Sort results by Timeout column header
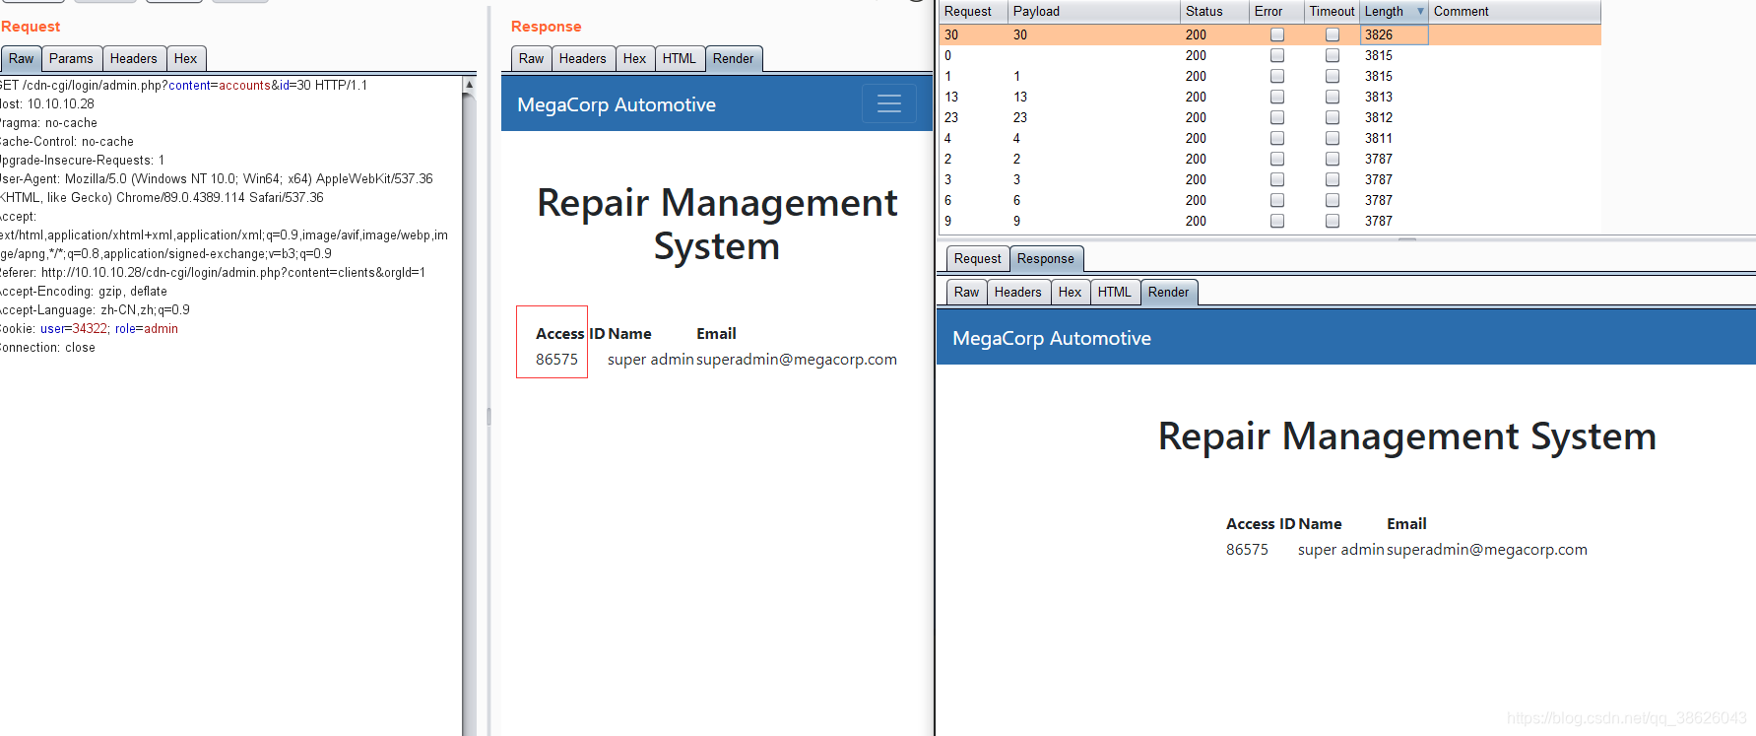This screenshot has height=736, width=1756. coord(1332,12)
